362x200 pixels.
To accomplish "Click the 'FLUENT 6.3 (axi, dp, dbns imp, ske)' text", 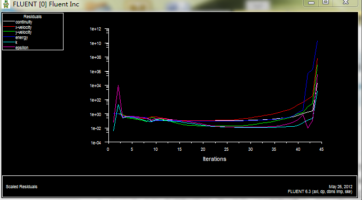I will click(x=320, y=191).
